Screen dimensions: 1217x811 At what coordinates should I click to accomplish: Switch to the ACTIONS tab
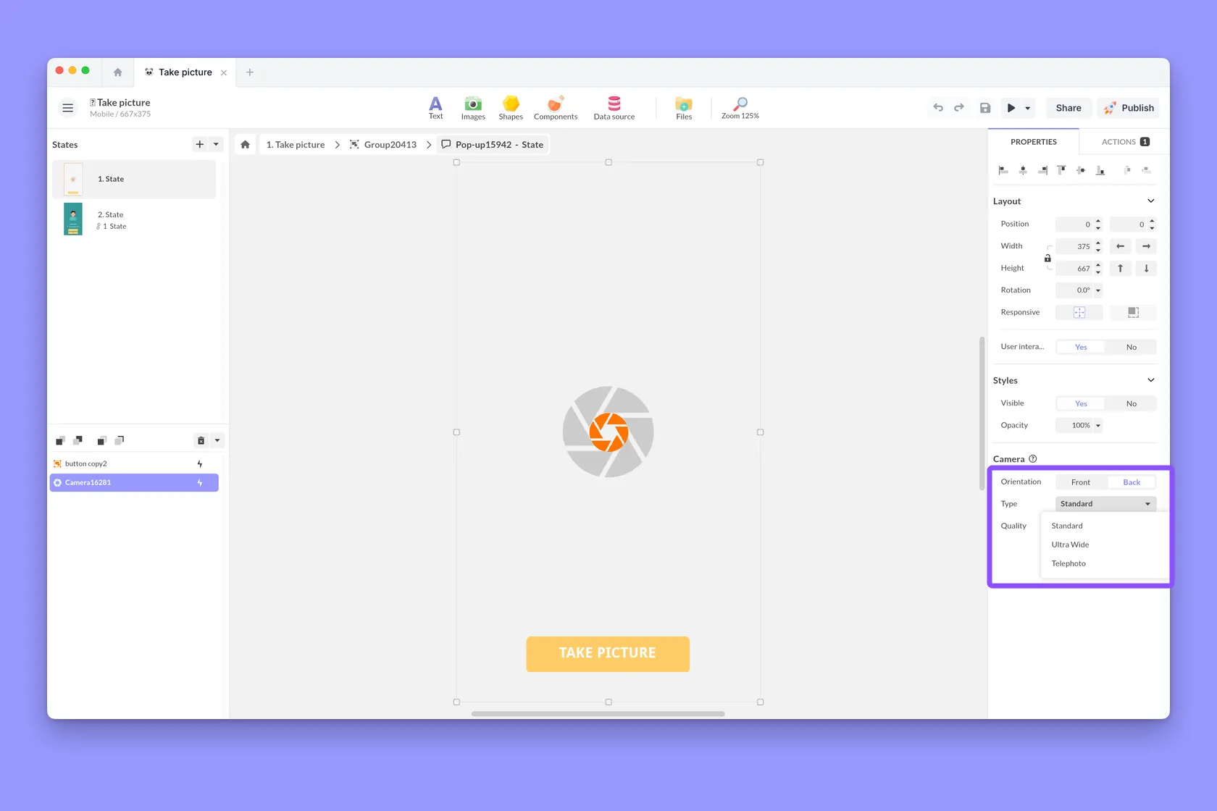[1125, 142]
